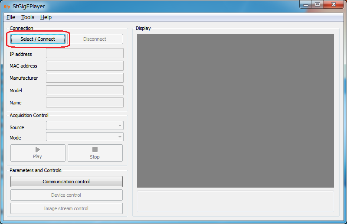Open Communication control settings
The image size is (347, 224).
tap(66, 182)
